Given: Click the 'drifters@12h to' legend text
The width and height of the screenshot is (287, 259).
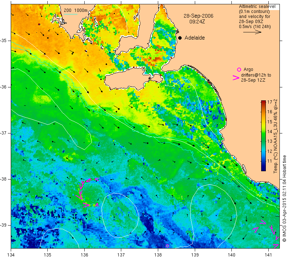Looking at the screenshot, I should click(x=256, y=75).
